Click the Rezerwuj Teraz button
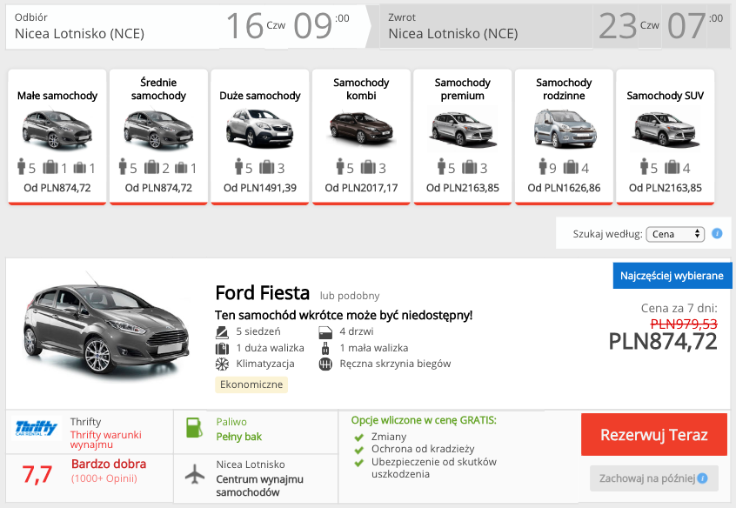The width and height of the screenshot is (736, 508). coord(653,435)
